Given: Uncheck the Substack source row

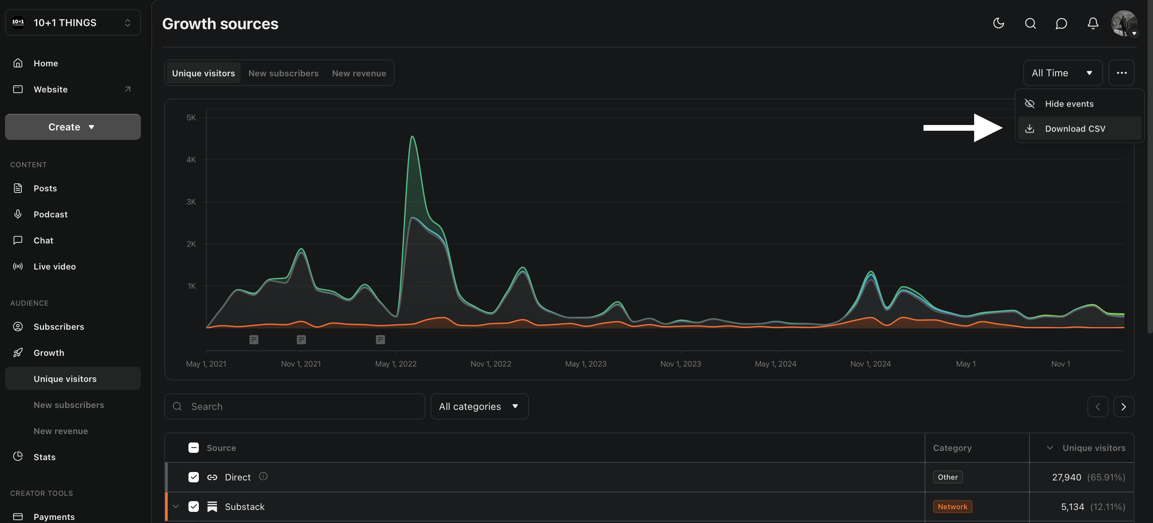Looking at the screenshot, I should (194, 507).
